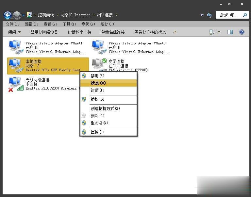Image resolution: width=251 pixels, height=197 pixels.
Task: Click 禁用此网络设备 toolbar button
Action: 44,32
